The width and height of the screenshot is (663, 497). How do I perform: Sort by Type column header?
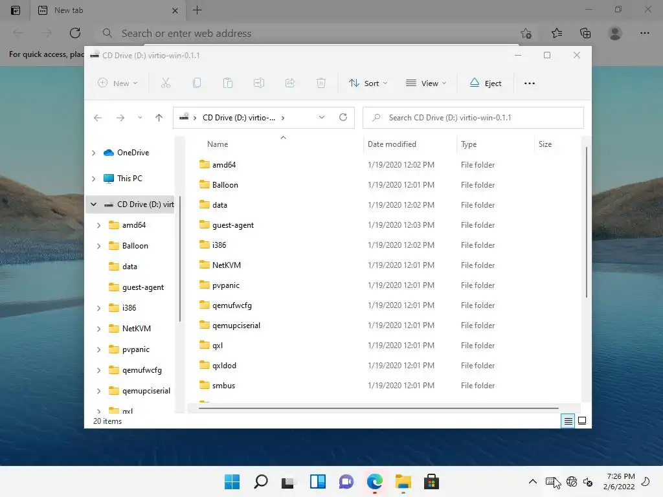click(469, 144)
